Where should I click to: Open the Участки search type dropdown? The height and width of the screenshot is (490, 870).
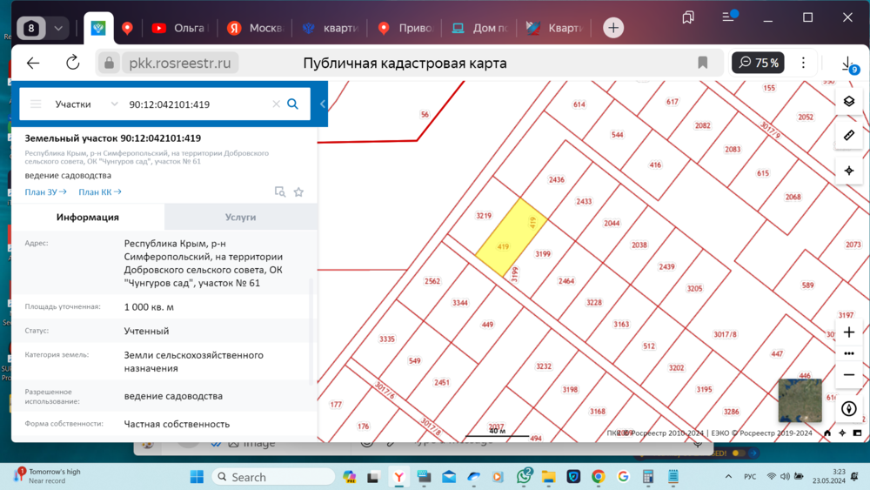tap(86, 104)
